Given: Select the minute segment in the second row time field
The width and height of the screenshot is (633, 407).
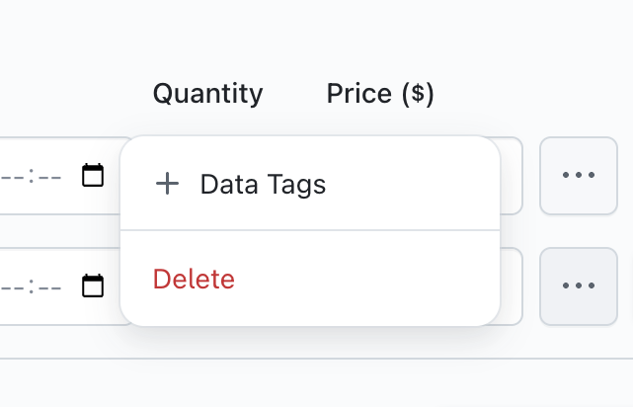Looking at the screenshot, I should coord(49,286).
